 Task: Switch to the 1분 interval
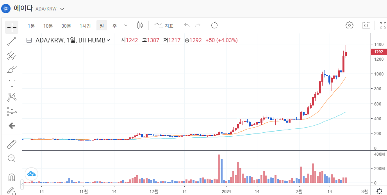tap(31, 26)
